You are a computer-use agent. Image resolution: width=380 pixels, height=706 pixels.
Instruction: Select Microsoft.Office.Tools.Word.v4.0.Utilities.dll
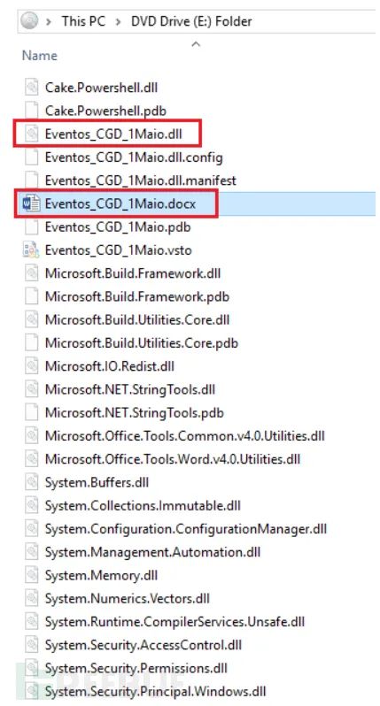pyautogui.click(x=173, y=459)
